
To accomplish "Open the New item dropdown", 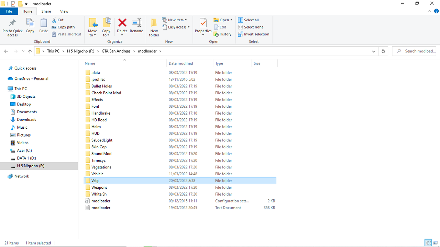I will [x=175, y=20].
